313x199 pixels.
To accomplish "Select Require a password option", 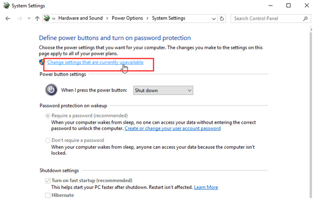I will [x=48, y=116].
